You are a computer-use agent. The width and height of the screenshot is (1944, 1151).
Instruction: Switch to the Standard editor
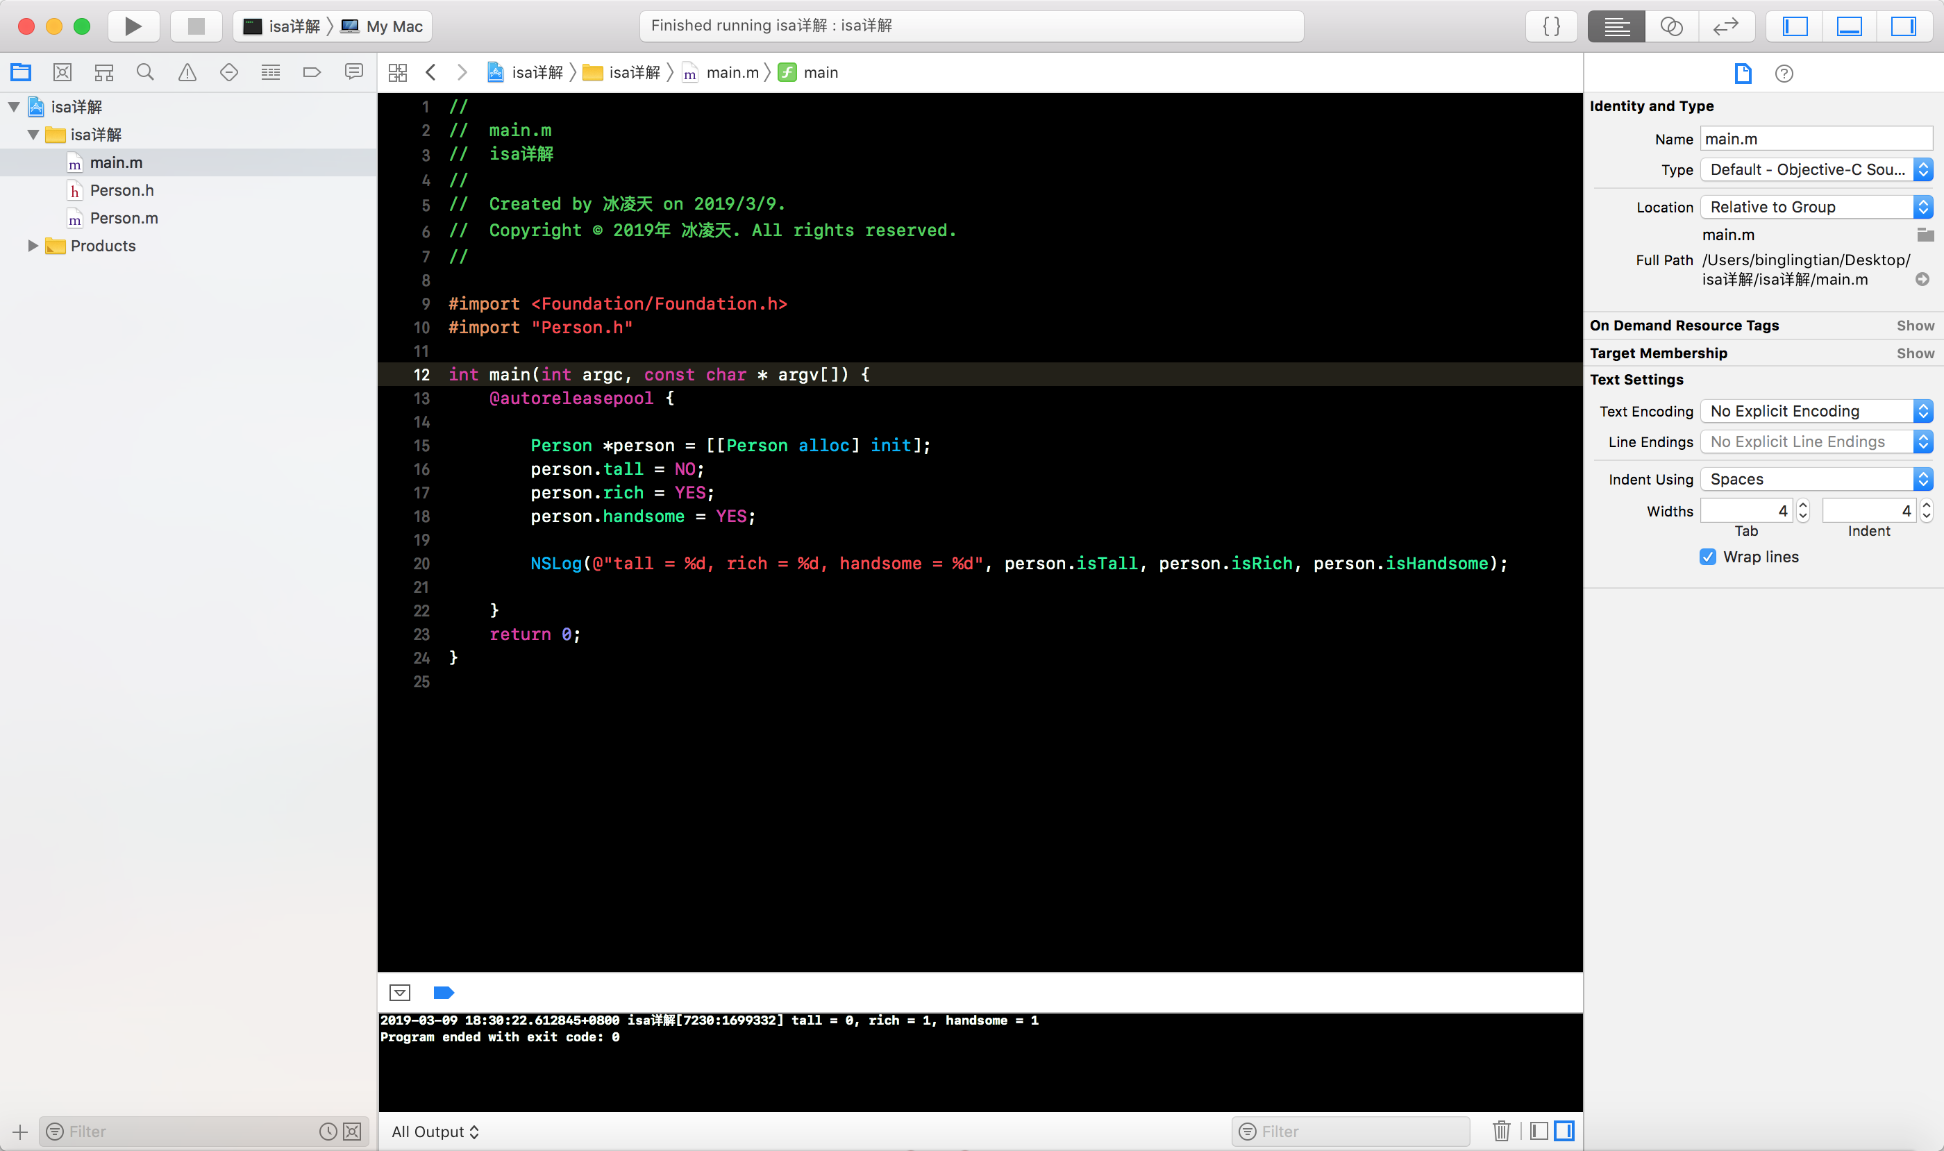coord(1616,26)
